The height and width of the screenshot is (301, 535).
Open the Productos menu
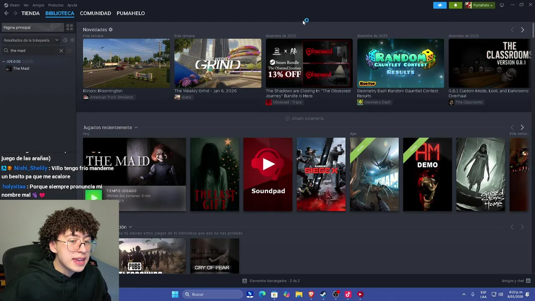tap(56, 5)
